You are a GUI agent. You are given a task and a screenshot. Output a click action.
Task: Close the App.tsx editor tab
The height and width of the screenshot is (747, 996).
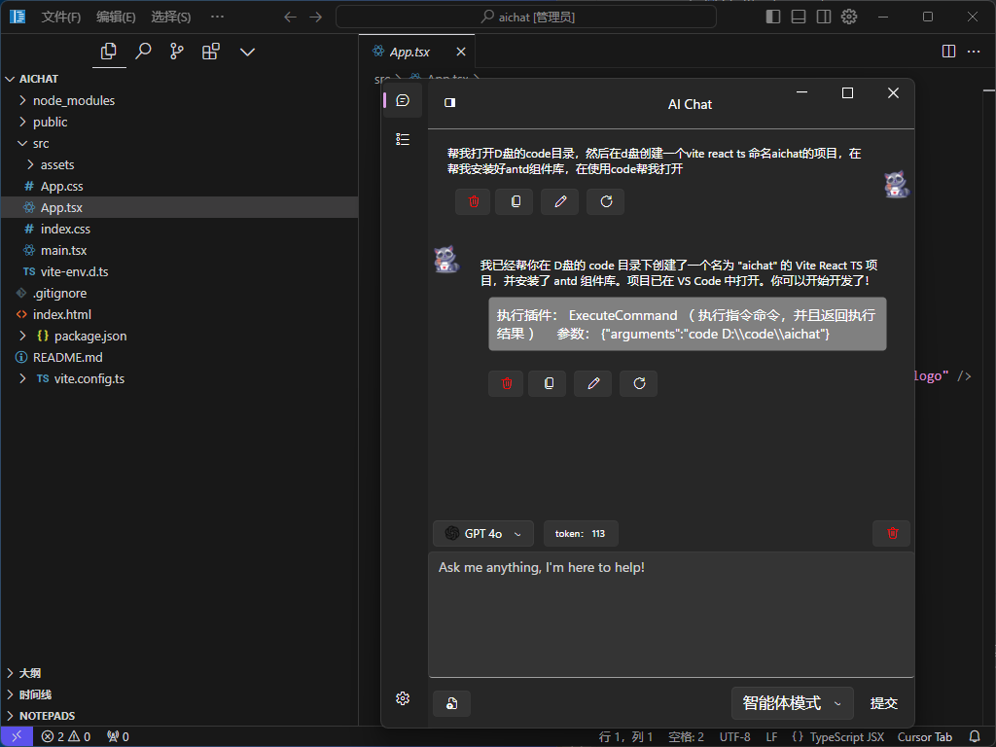click(461, 53)
